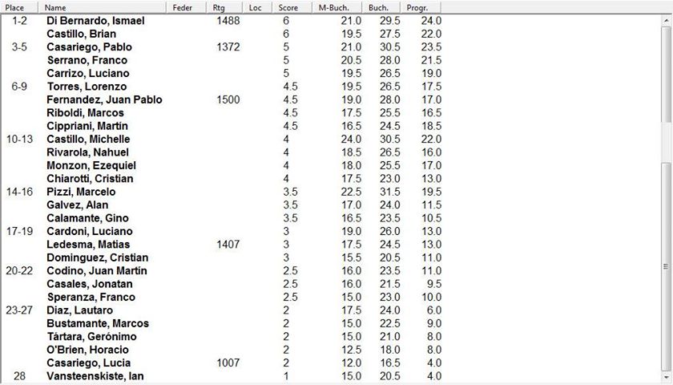
Task: Sort by the Rtg column header
Action: (x=226, y=7)
